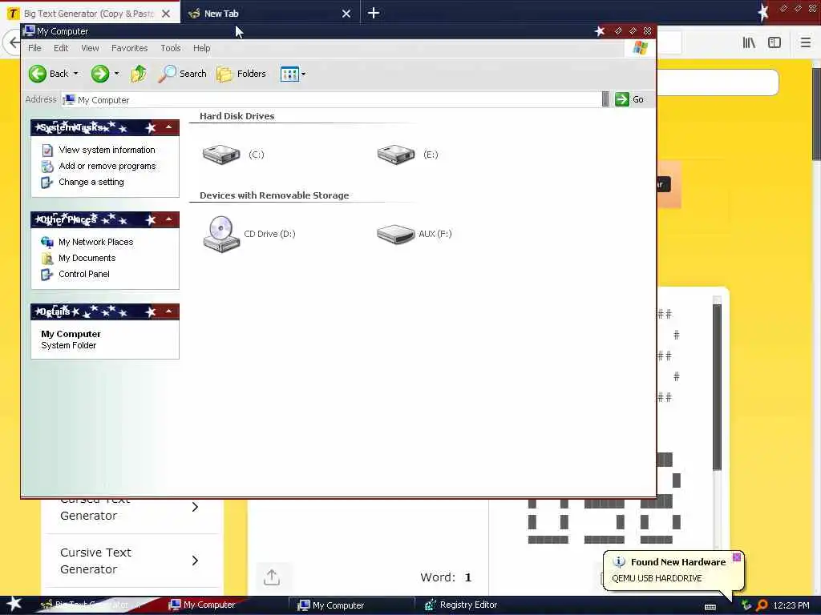Switch to second My Computer taskbar button
821x615 pixels.
tap(353, 605)
